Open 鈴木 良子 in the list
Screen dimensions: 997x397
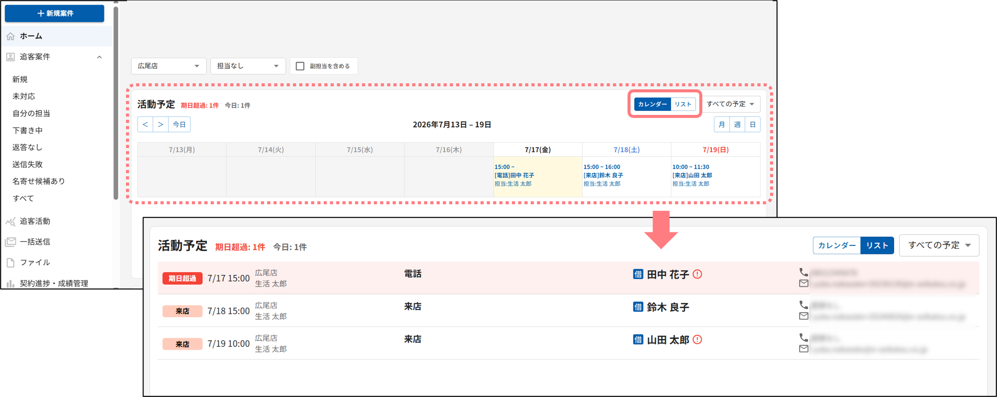coord(668,307)
